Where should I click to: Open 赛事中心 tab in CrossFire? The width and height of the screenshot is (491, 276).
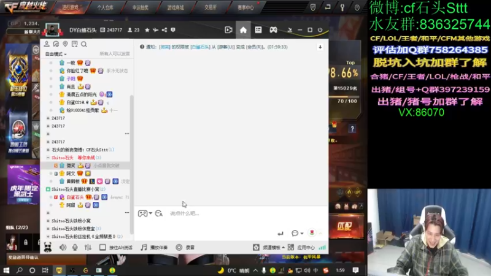(245, 7)
